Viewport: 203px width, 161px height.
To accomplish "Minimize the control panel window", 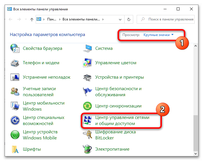I will click(165, 9).
